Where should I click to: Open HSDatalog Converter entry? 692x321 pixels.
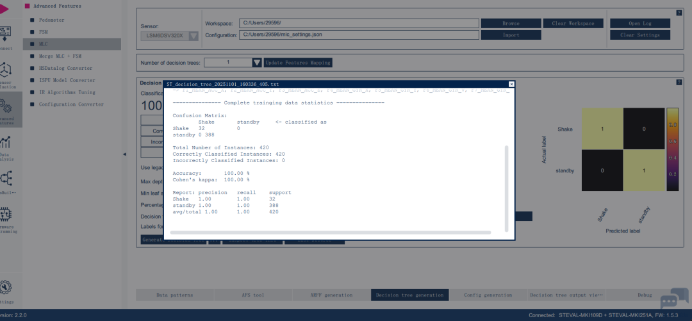(65, 68)
